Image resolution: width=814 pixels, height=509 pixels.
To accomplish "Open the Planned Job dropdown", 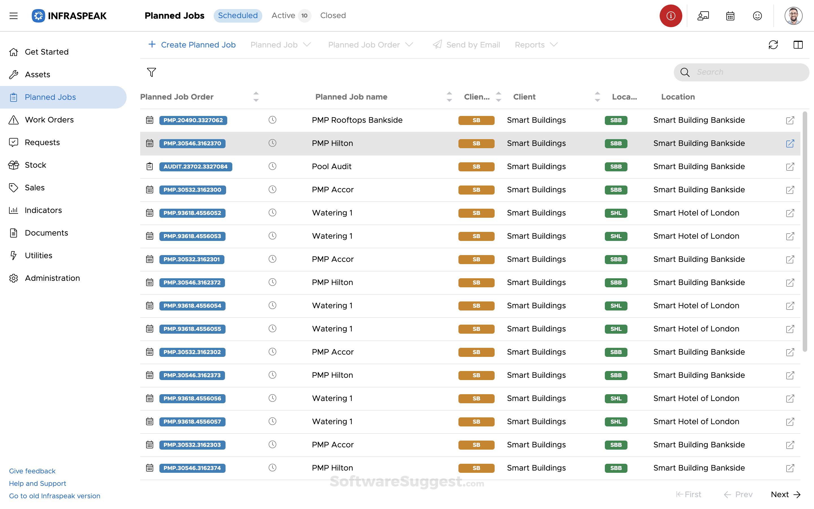I will coord(281,44).
